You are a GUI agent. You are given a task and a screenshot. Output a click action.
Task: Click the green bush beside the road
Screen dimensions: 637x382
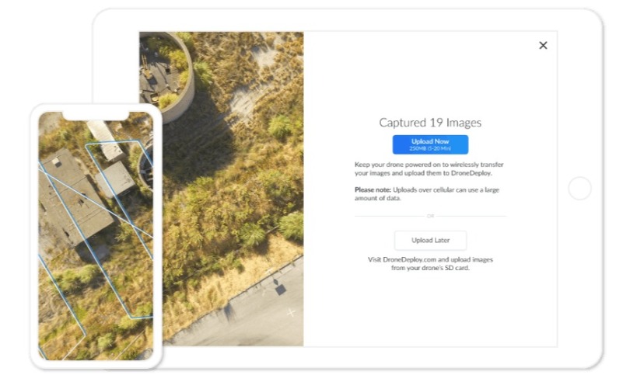(292, 226)
